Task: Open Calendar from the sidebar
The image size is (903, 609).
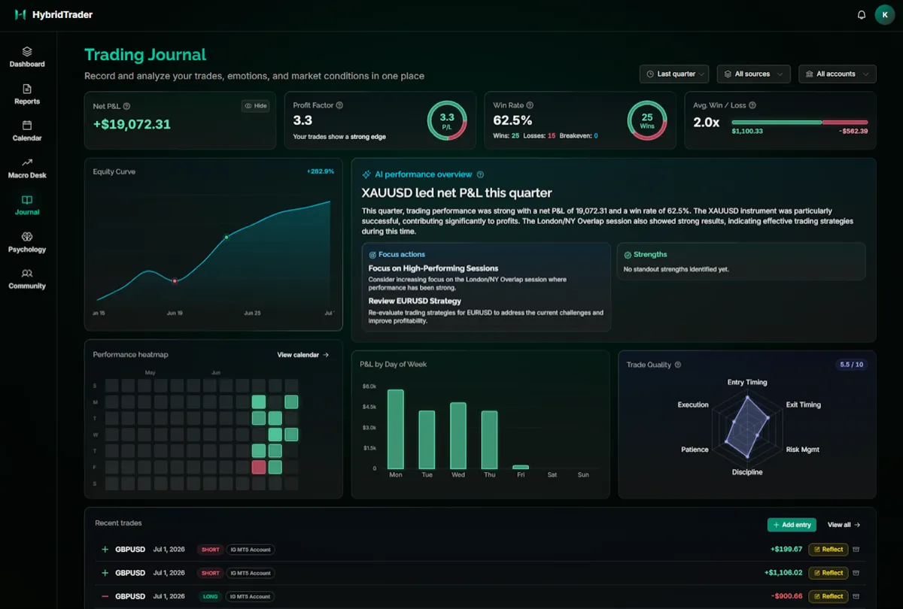Action: (27, 132)
